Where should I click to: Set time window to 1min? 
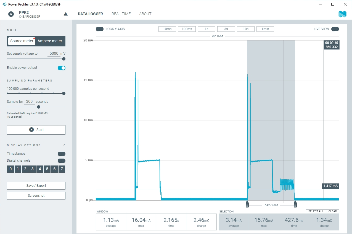coord(265,29)
